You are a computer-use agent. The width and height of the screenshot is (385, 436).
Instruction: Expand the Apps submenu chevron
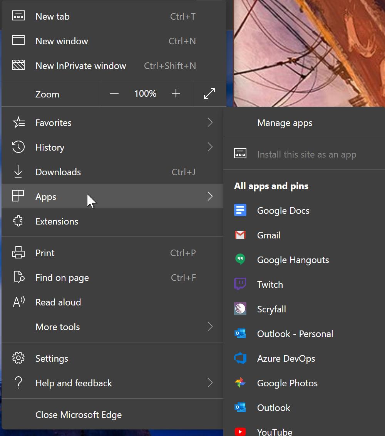pos(210,196)
